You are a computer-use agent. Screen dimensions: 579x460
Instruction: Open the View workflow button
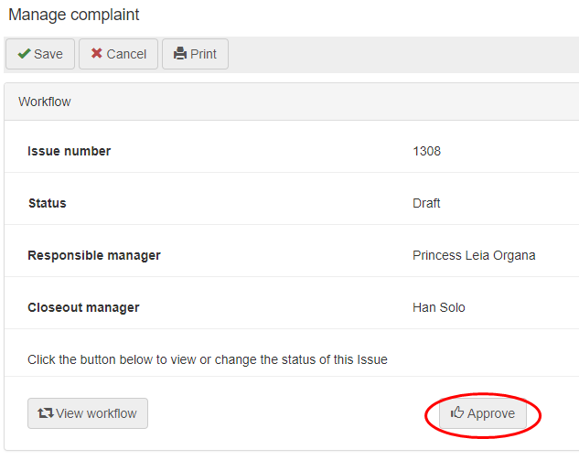click(88, 413)
